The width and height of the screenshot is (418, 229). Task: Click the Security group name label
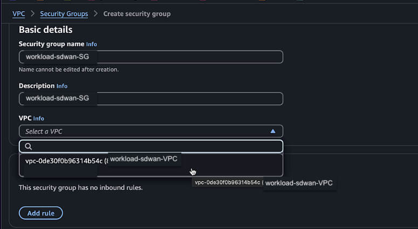coord(51,44)
